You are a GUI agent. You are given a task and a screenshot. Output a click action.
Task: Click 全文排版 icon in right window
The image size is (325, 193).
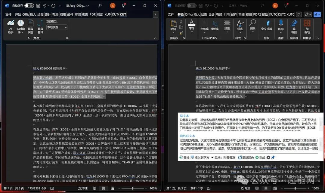pos(267,26)
